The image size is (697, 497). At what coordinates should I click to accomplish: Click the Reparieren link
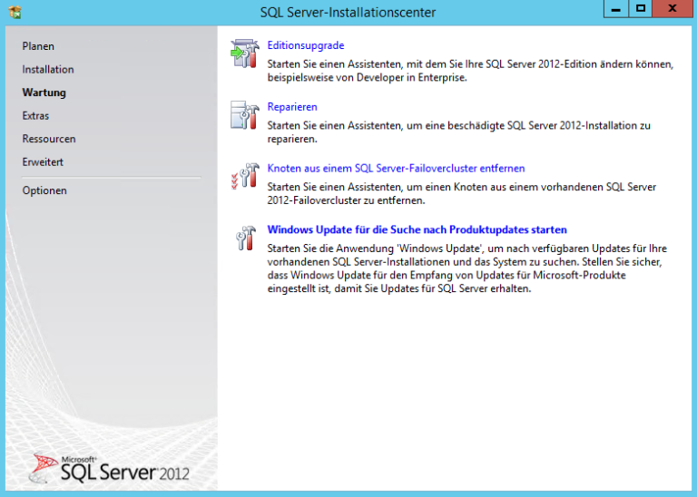click(292, 107)
